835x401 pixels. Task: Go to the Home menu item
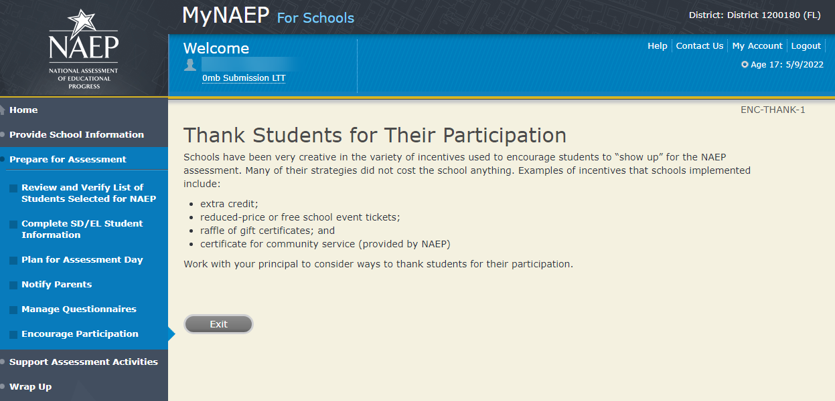23,110
